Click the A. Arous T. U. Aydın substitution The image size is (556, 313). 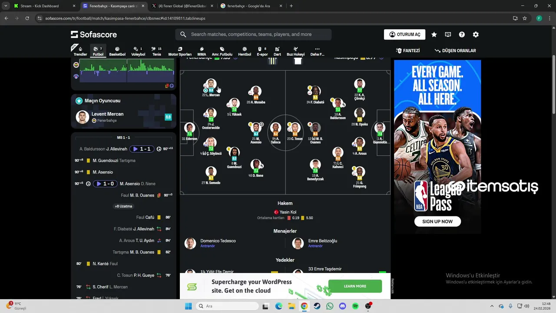tap(124, 240)
